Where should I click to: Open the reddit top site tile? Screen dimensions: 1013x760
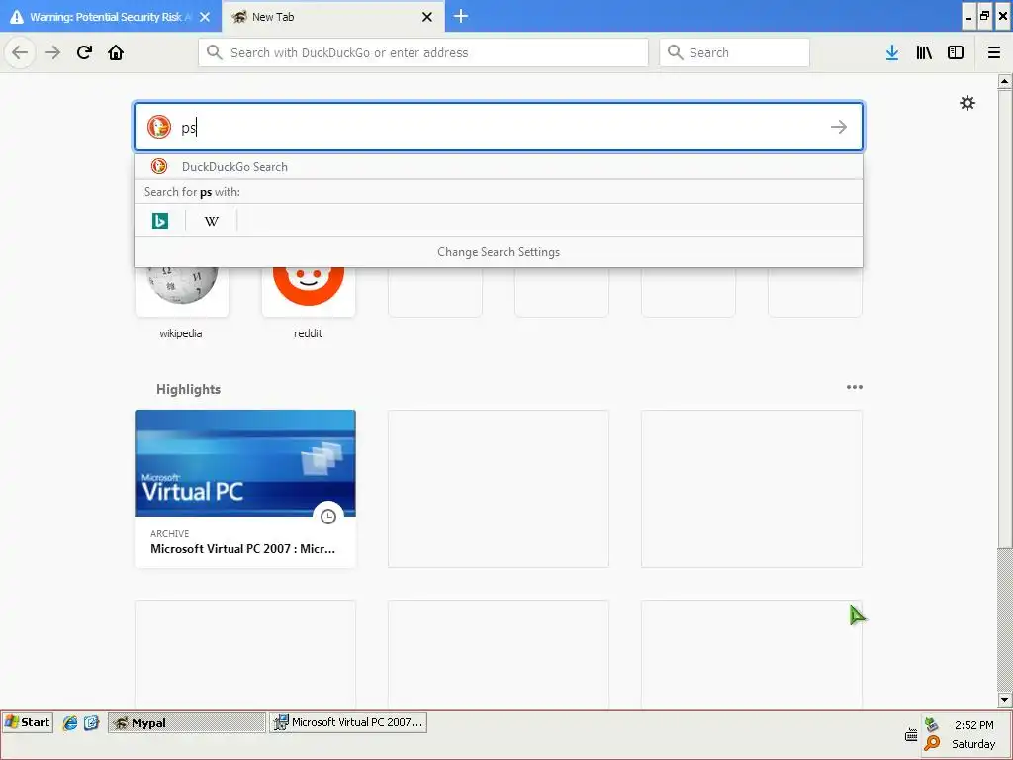[x=309, y=291]
